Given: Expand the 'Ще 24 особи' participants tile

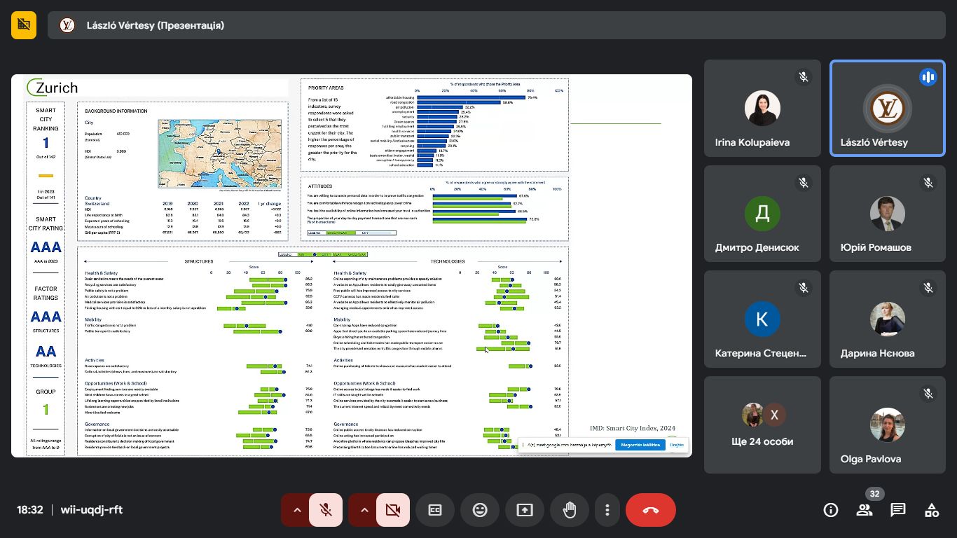Looking at the screenshot, I should coord(762,425).
